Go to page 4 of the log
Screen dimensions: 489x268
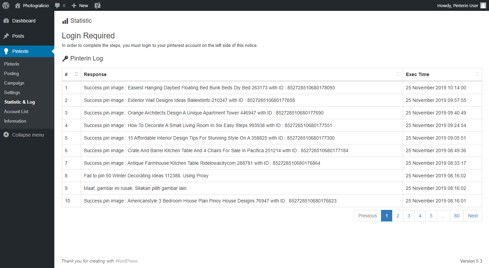point(420,216)
